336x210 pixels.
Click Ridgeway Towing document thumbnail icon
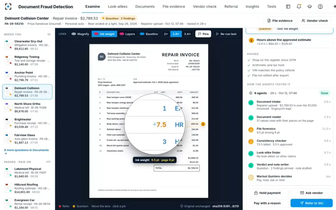tap(8, 60)
